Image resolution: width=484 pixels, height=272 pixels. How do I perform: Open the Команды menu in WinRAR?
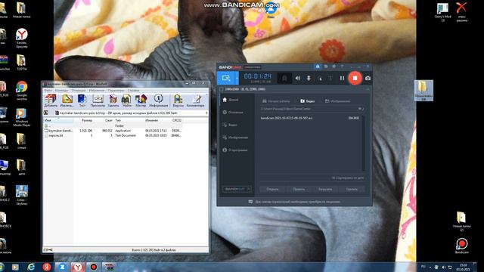coord(61,91)
